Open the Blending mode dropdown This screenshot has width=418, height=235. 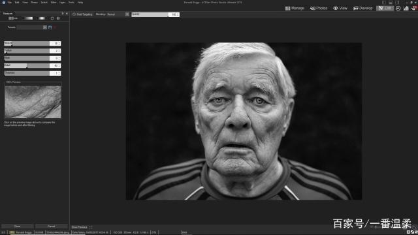[118, 14]
